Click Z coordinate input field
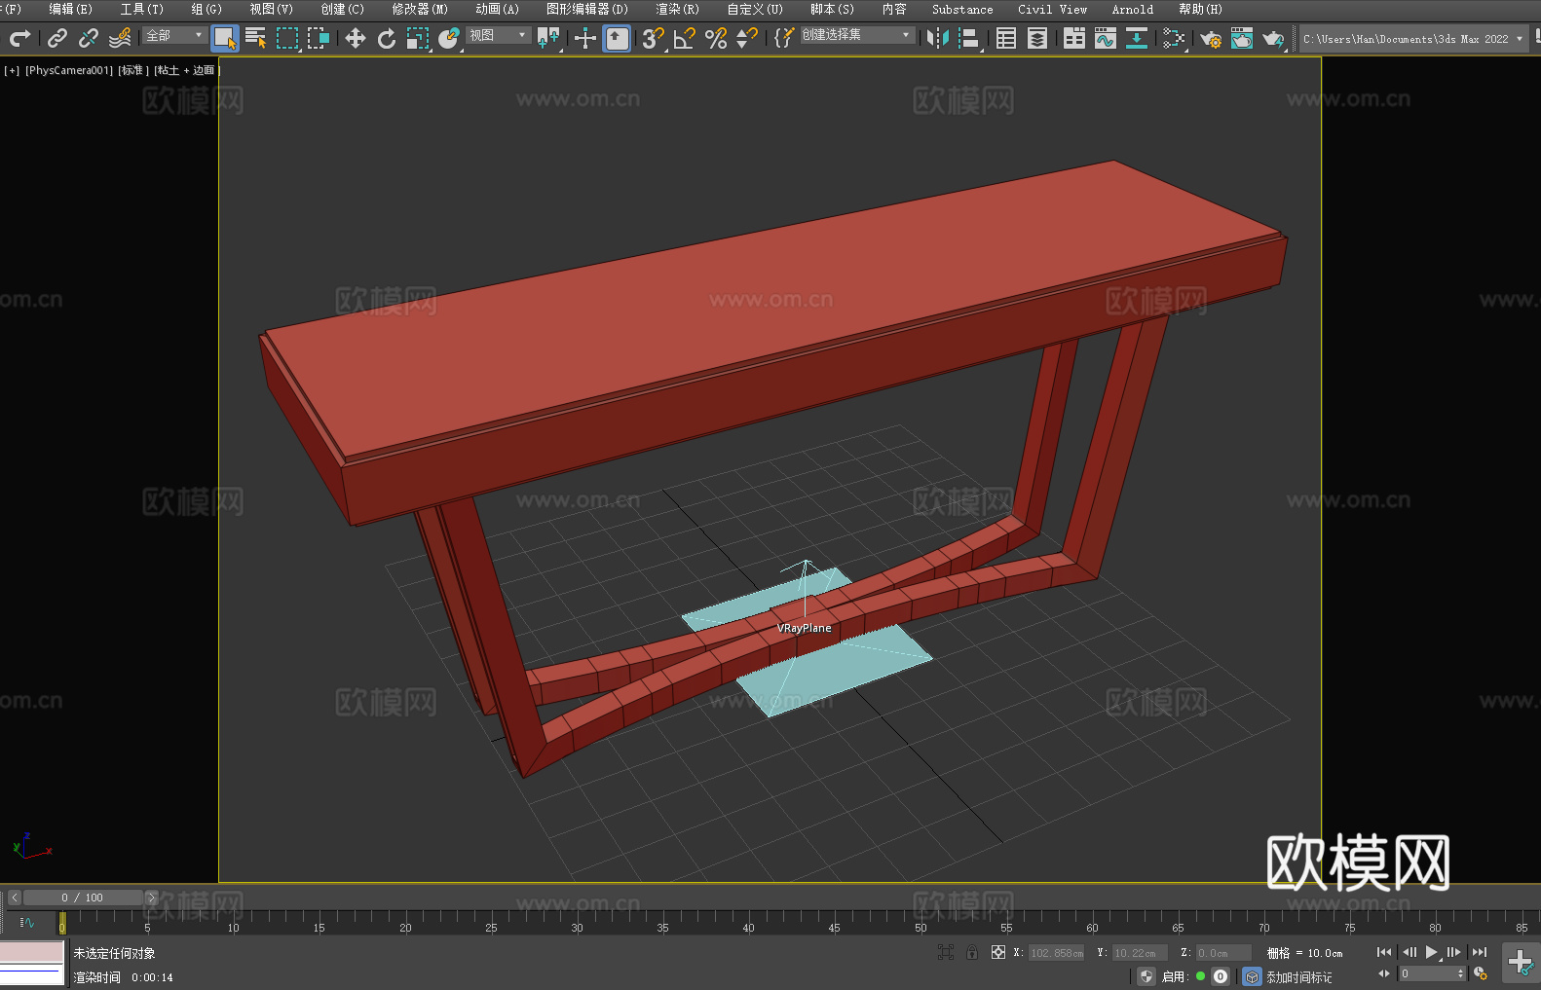This screenshot has height=990, width=1541. click(x=1223, y=953)
